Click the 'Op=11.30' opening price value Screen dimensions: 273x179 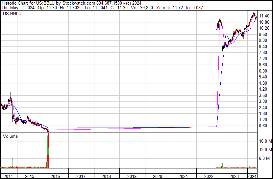coord(47,8)
